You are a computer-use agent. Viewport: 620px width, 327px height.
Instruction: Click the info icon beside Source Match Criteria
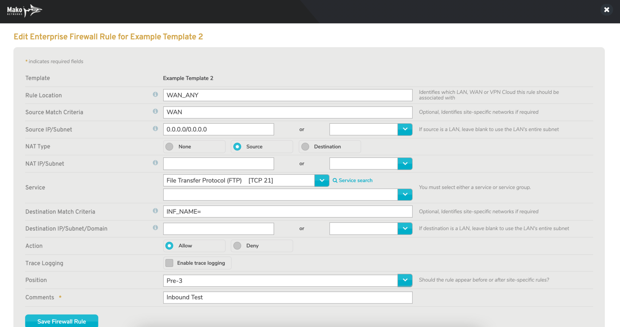click(155, 111)
